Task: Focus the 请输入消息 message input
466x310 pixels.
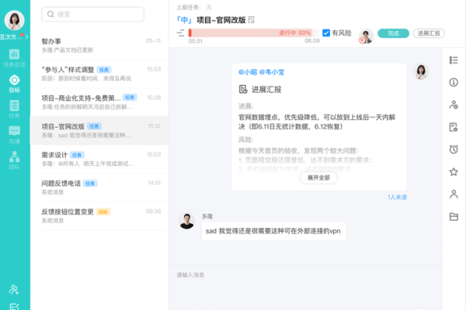Action: [305, 286]
